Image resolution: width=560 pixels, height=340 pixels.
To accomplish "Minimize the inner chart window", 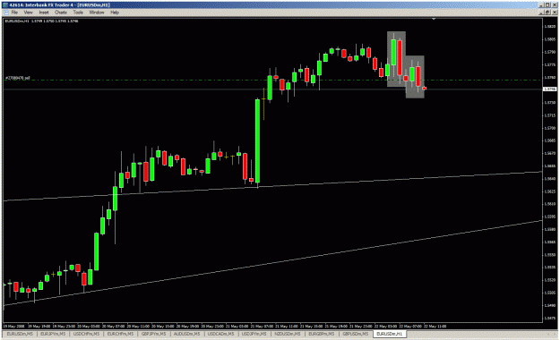I will 542,13.
